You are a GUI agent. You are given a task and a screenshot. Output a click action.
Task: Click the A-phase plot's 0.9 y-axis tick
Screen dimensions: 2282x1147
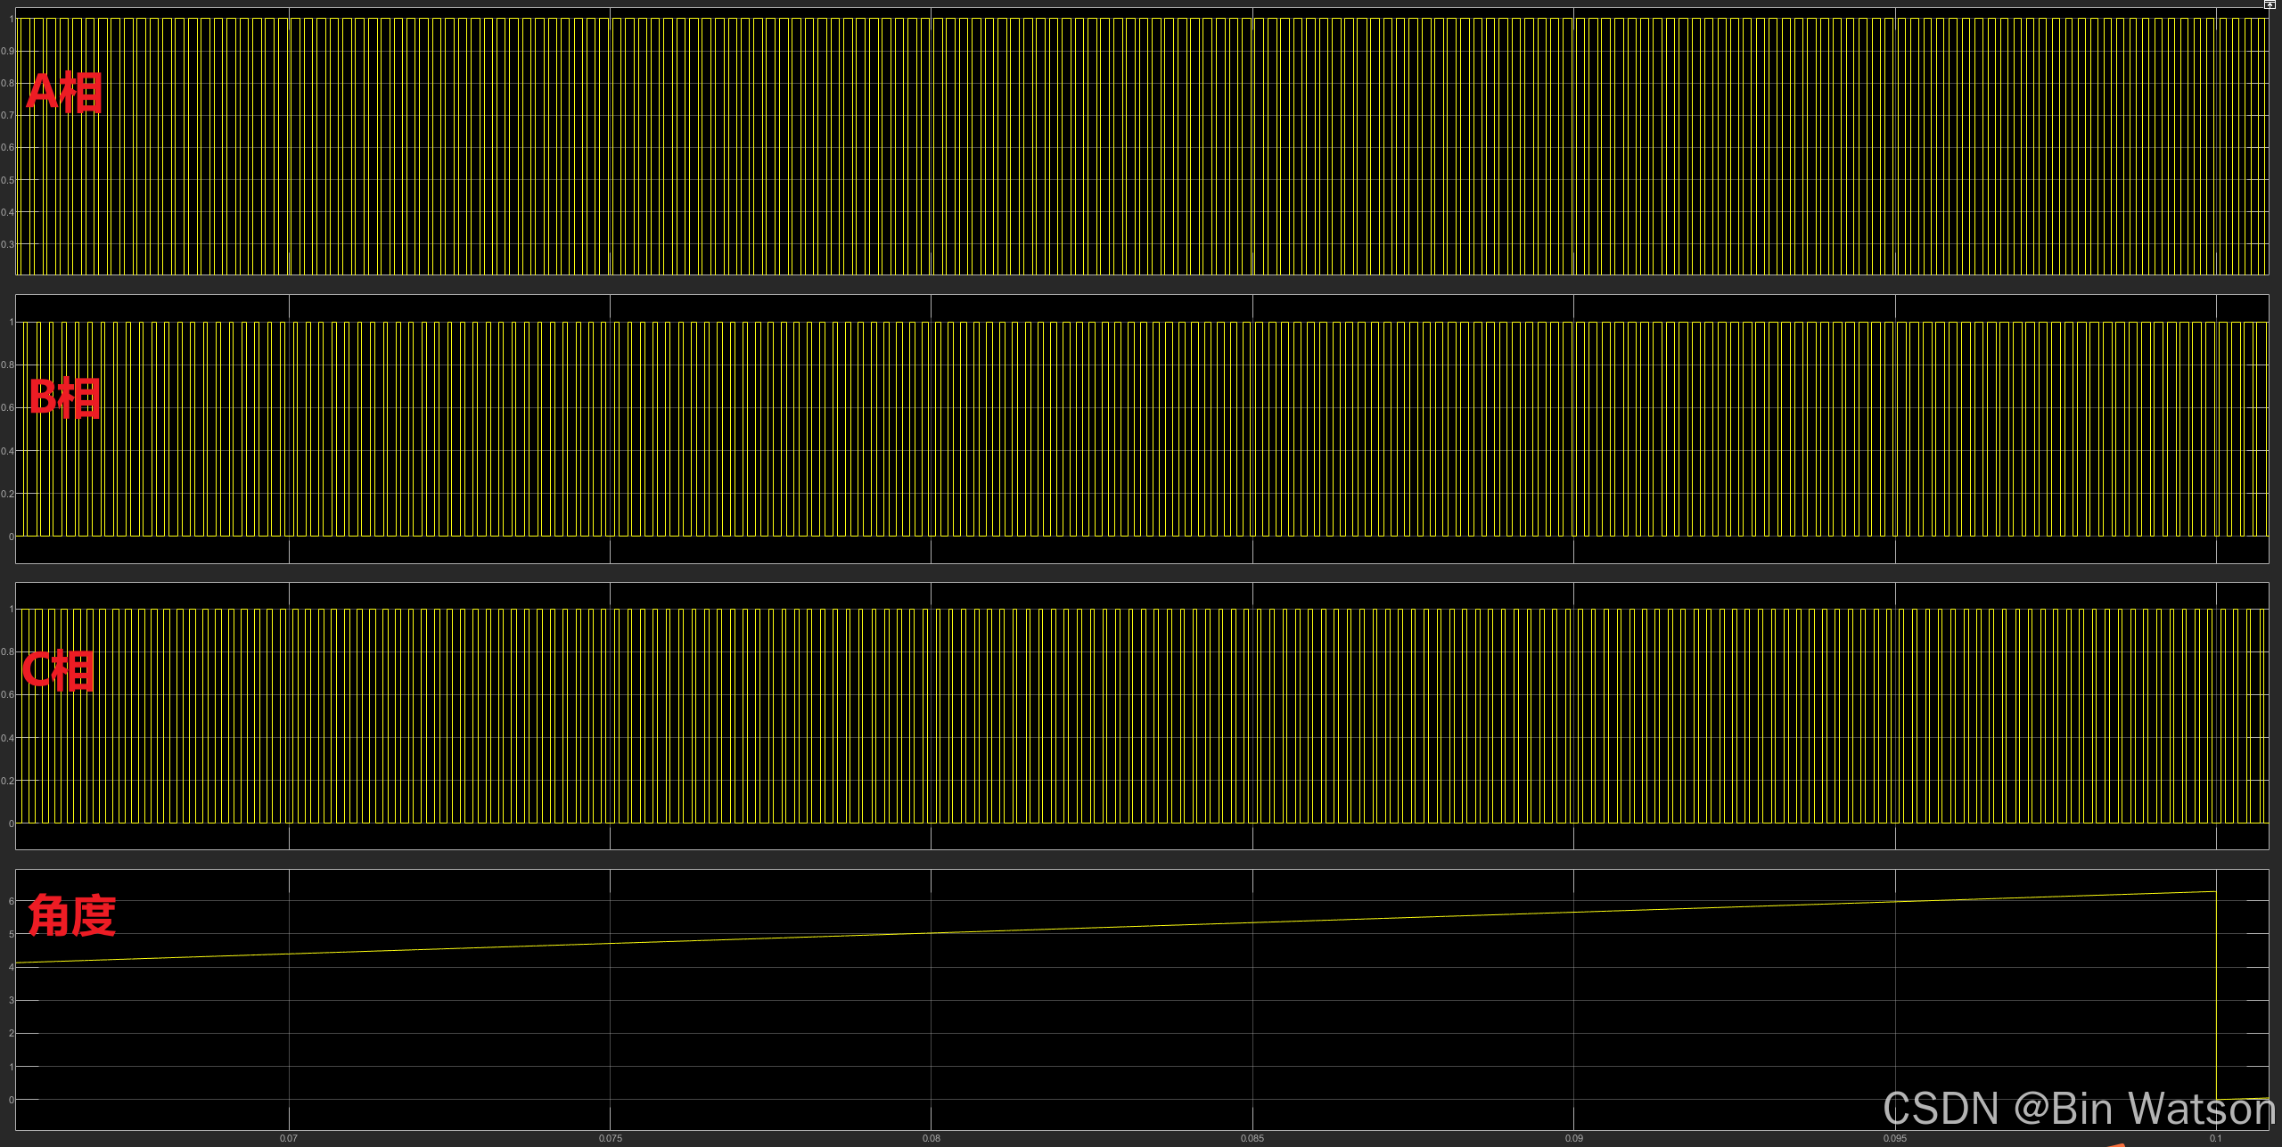tap(8, 51)
